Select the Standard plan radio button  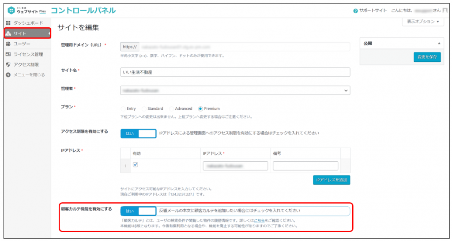pyautogui.click(x=144, y=108)
